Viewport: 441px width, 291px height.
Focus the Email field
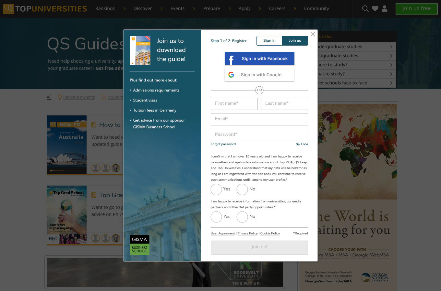point(259,119)
